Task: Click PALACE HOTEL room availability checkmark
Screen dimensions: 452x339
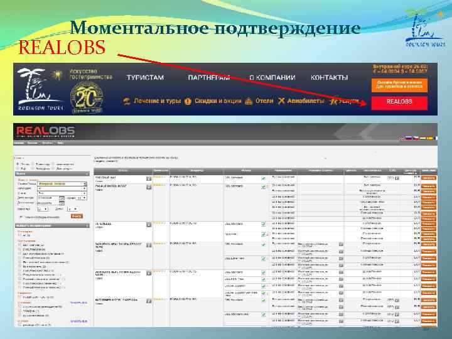Action: (263, 187)
